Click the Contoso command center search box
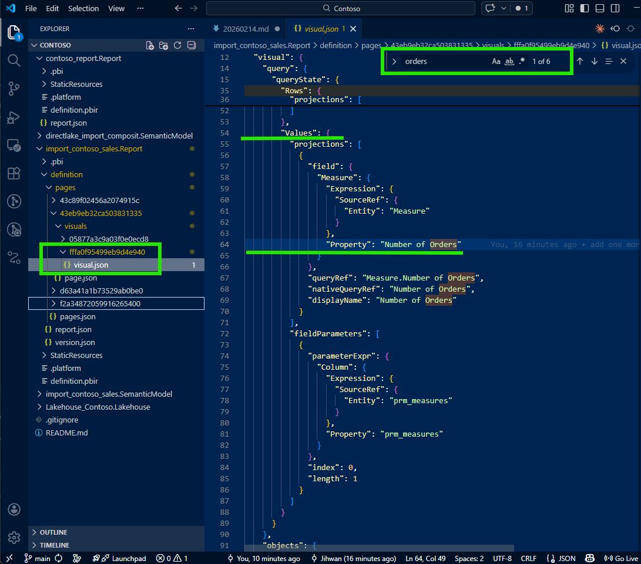Image resolution: width=641 pixels, height=564 pixels. pyautogui.click(x=341, y=8)
